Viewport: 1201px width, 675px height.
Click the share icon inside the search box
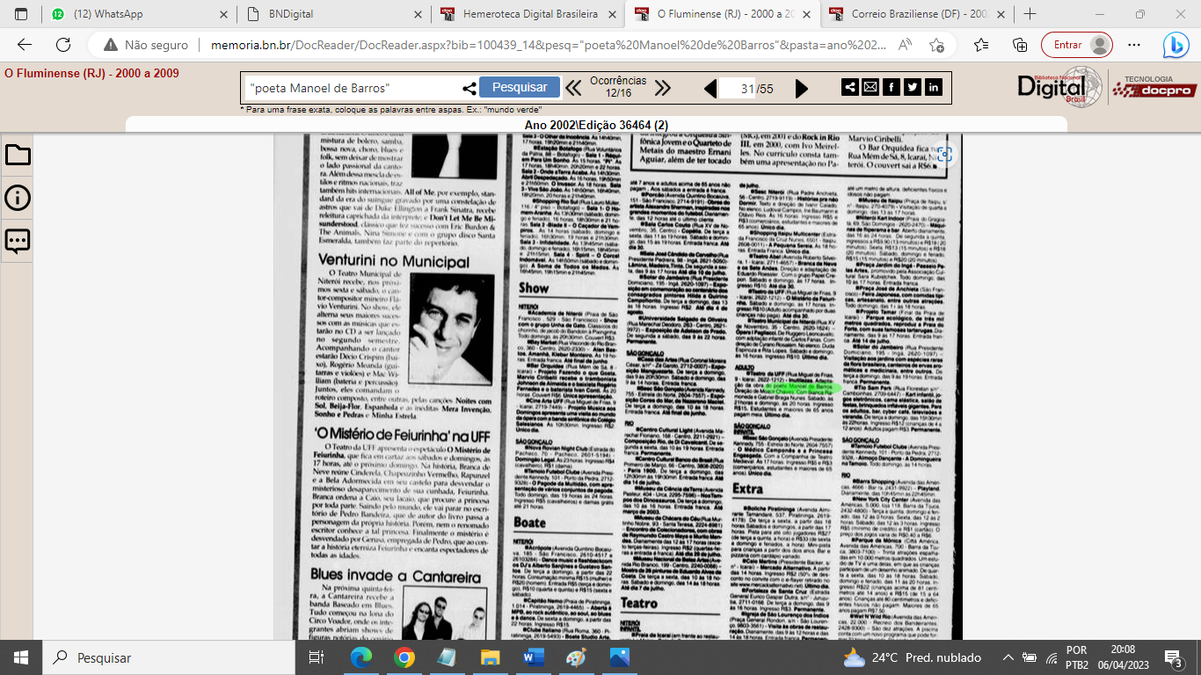click(469, 88)
